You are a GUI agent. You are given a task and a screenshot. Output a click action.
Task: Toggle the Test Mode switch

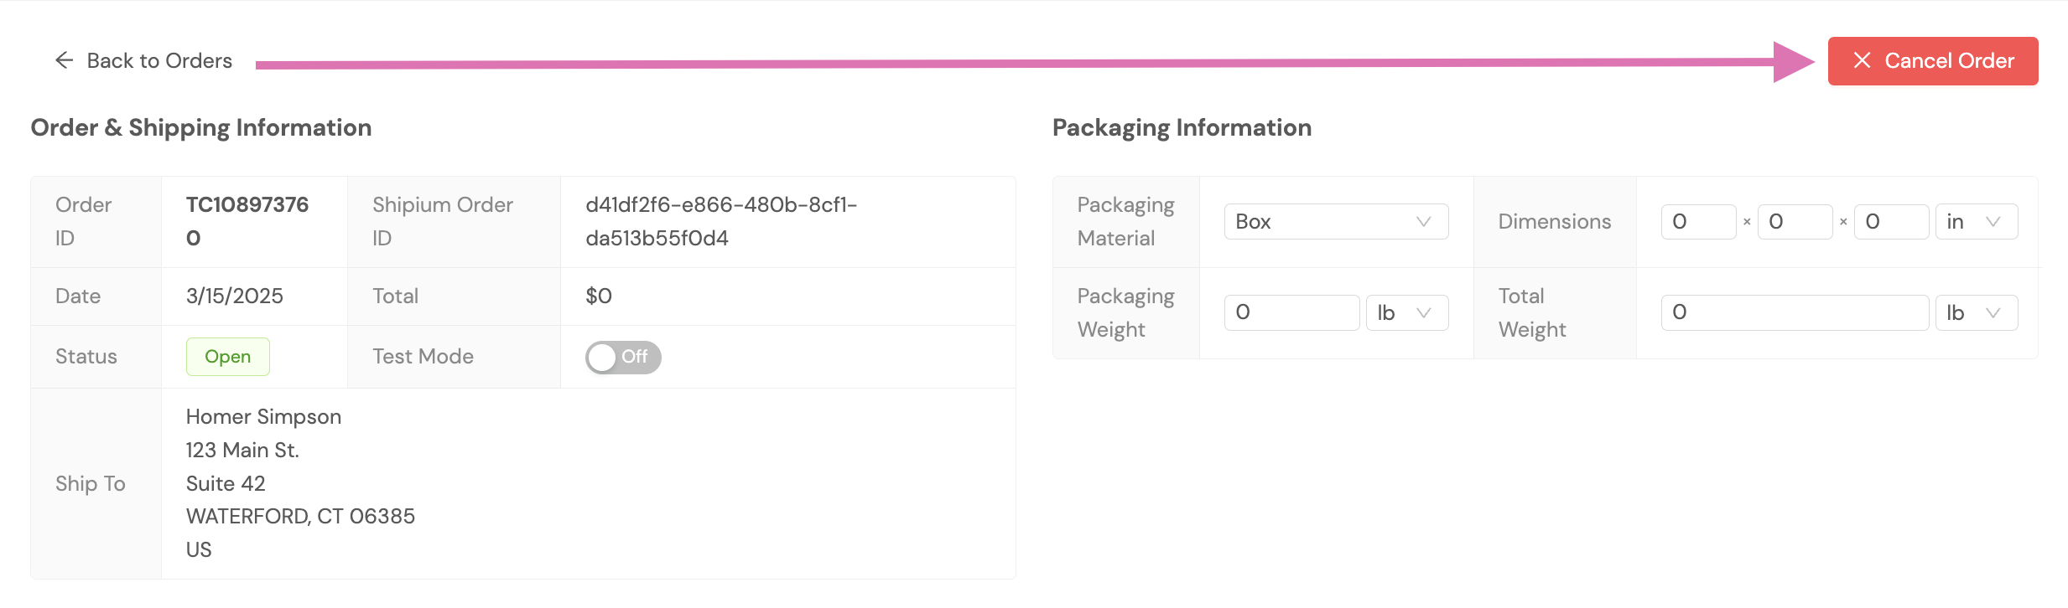pyautogui.click(x=622, y=358)
